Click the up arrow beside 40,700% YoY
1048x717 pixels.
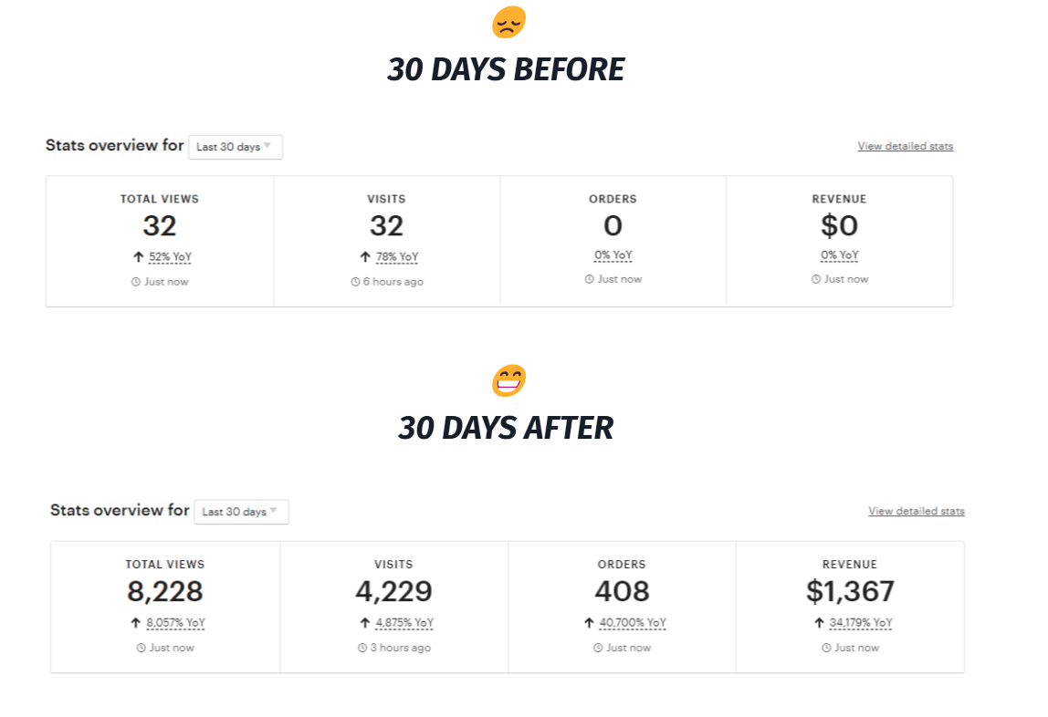pyautogui.click(x=589, y=623)
